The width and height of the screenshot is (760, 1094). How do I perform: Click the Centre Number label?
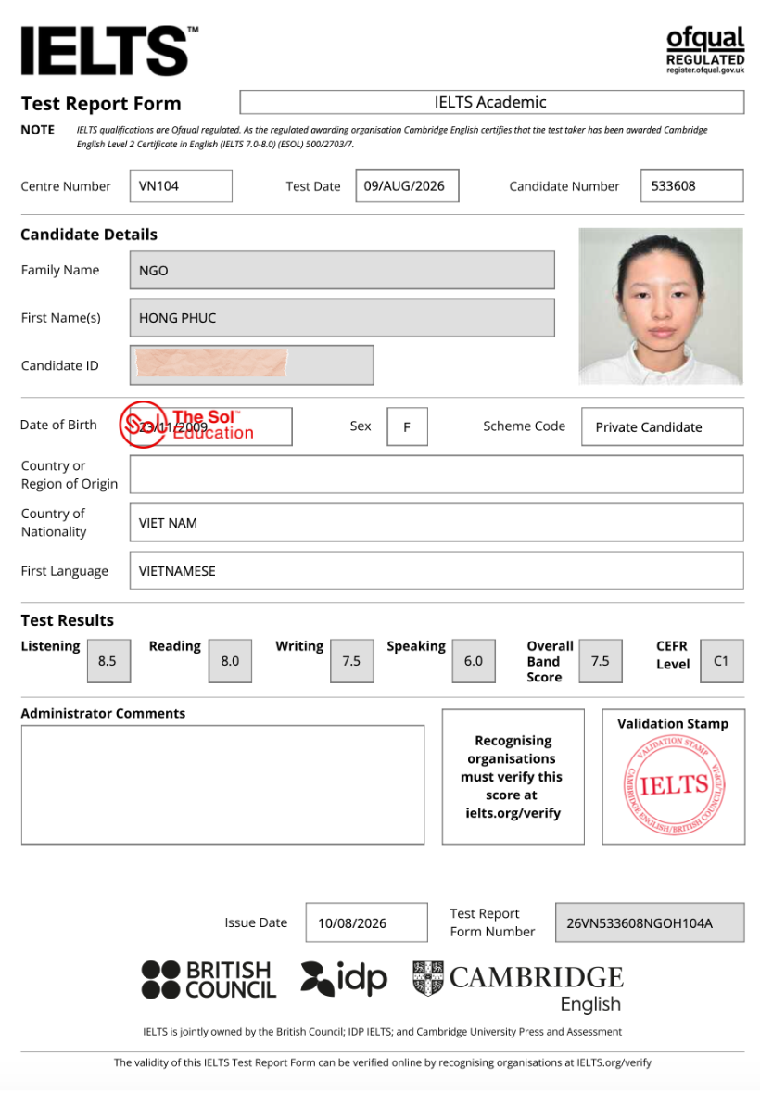click(66, 186)
